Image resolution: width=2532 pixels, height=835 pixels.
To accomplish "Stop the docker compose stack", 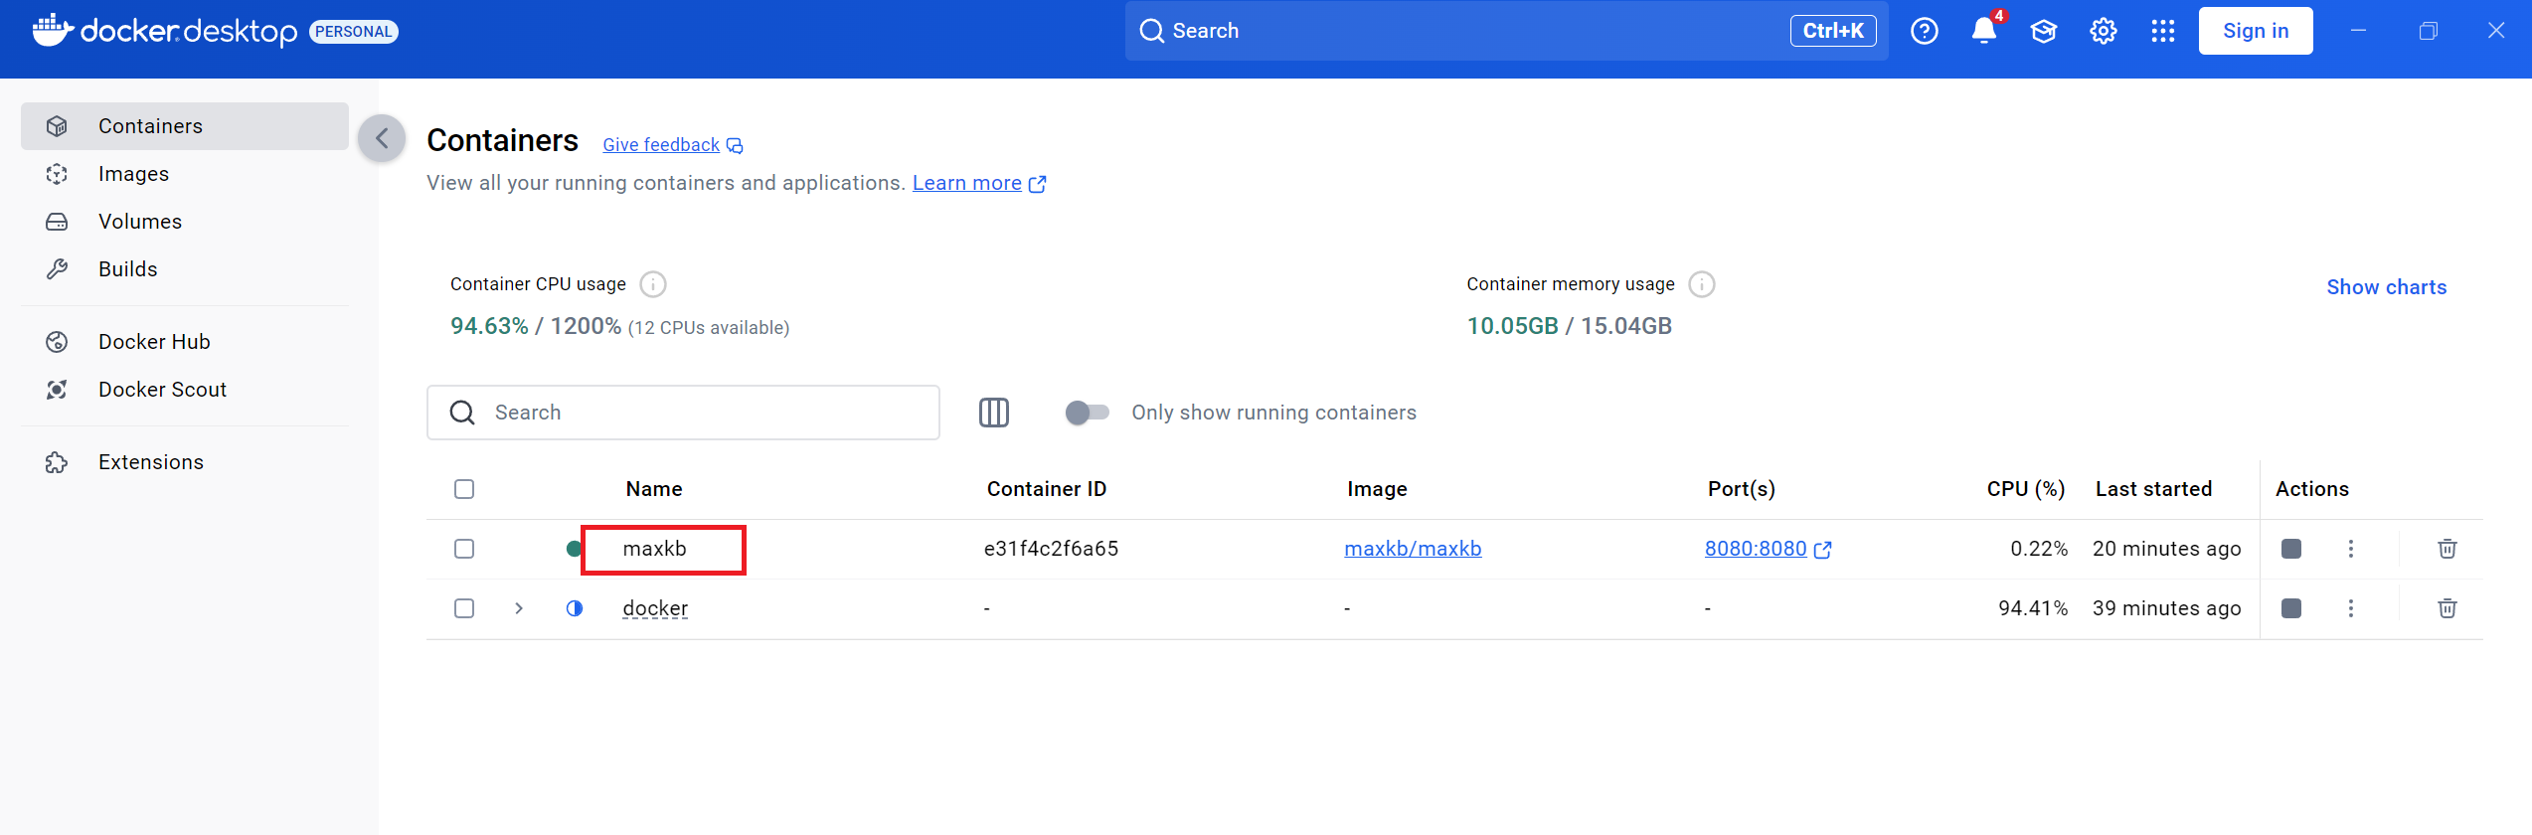I will click(x=2291, y=608).
